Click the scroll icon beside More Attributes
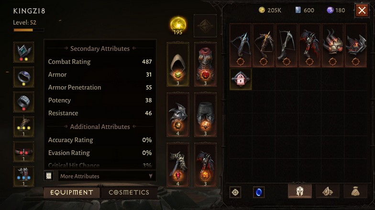Screen dimensions: 375x210 49,176
